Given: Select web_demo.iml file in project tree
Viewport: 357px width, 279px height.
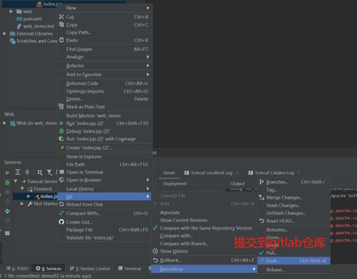Looking at the screenshot, I should [x=38, y=26].
